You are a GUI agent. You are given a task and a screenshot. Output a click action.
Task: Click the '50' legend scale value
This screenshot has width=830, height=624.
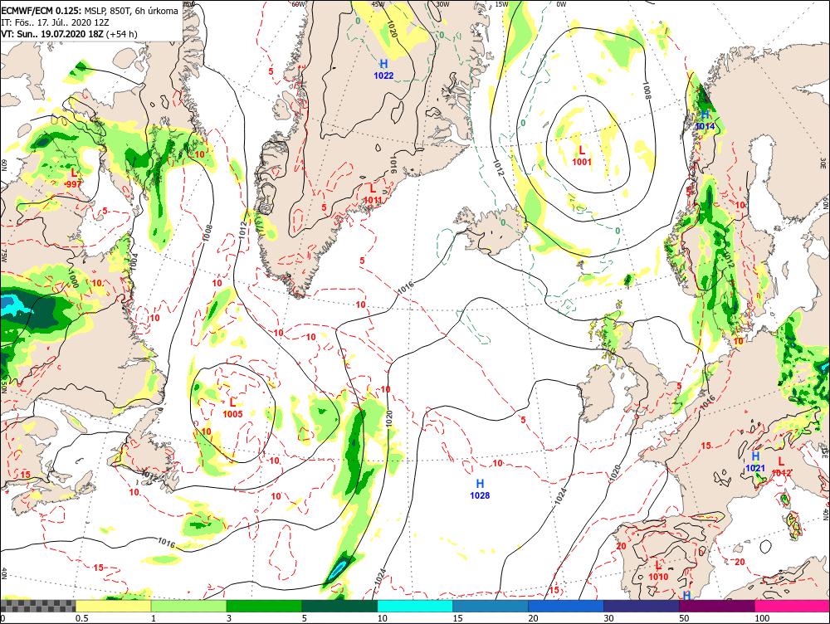pyautogui.click(x=684, y=617)
